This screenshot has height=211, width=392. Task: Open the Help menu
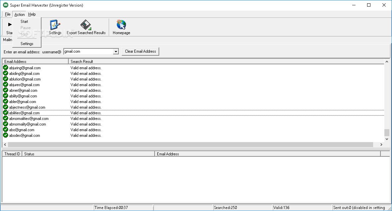[x=32, y=14]
